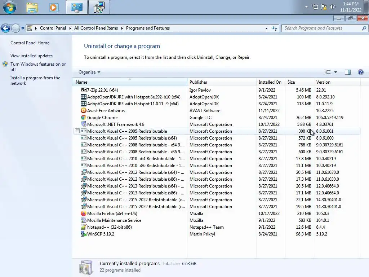The image size is (369, 277).
Task: Click the Programs and Features taskbar button
Action: point(99,7)
